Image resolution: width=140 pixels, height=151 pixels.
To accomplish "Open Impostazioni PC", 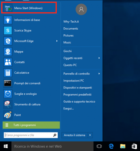I will click(74, 81).
